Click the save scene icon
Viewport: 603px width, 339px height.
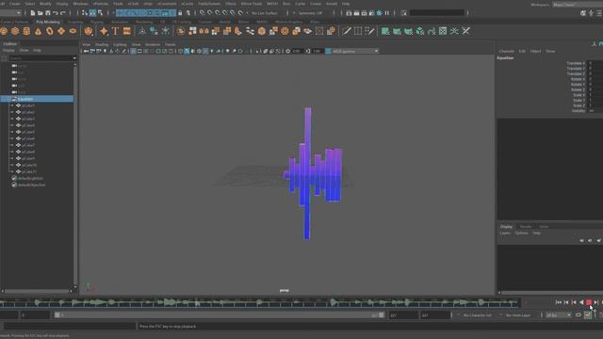pos(48,12)
